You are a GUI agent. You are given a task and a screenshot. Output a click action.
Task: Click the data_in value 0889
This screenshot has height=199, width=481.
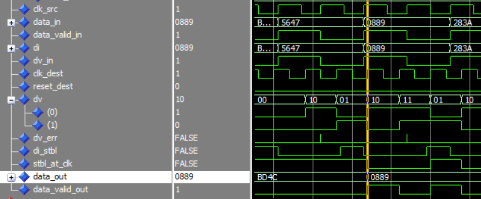[x=184, y=22]
